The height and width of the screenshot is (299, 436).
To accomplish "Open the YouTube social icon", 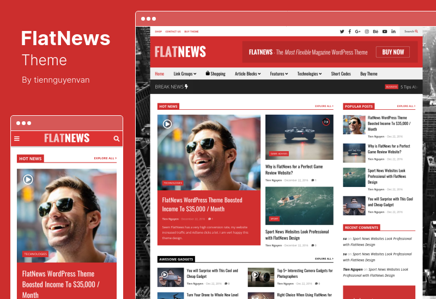I will click(x=385, y=32).
